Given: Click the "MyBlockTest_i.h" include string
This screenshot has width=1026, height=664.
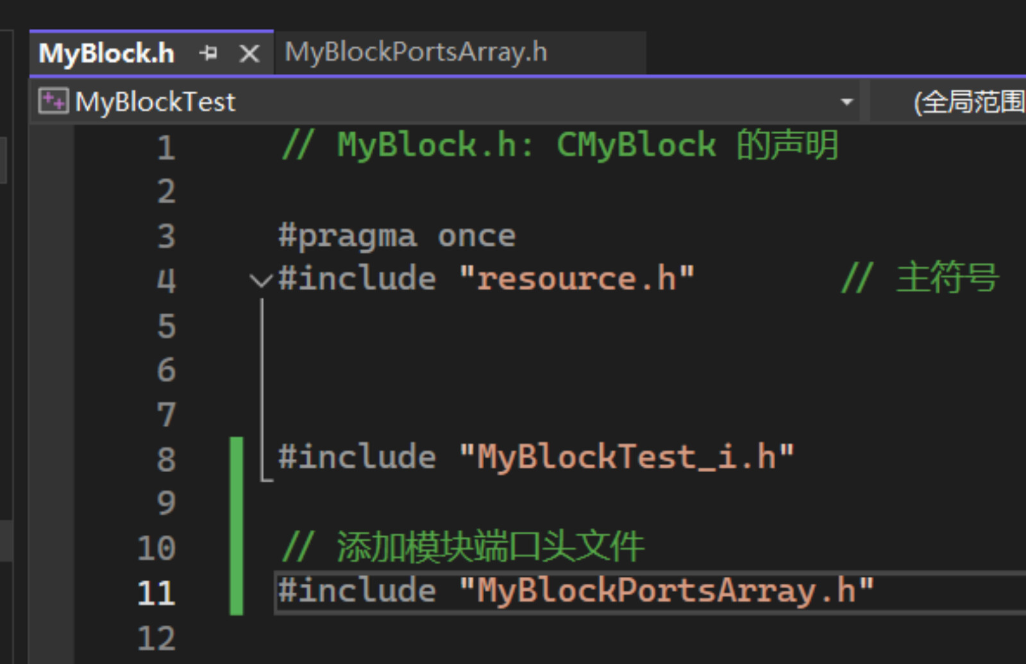Looking at the screenshot, I should click(627, 457).
